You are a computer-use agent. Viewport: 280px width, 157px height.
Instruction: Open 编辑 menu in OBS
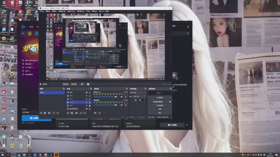point(48,11)
